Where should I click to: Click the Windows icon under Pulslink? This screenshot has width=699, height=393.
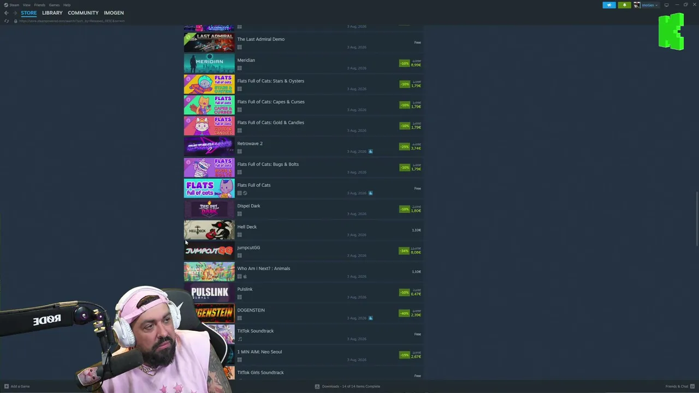[239, 297]
